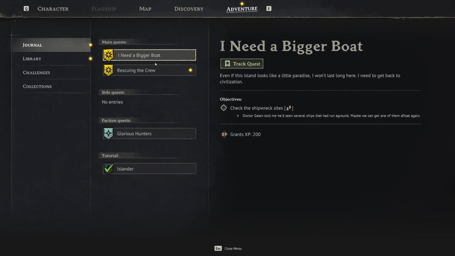This screenshot has width=455, height=256.
Task: Toggle the diamond objective marker for shipwreck sites
Action: 224,108
